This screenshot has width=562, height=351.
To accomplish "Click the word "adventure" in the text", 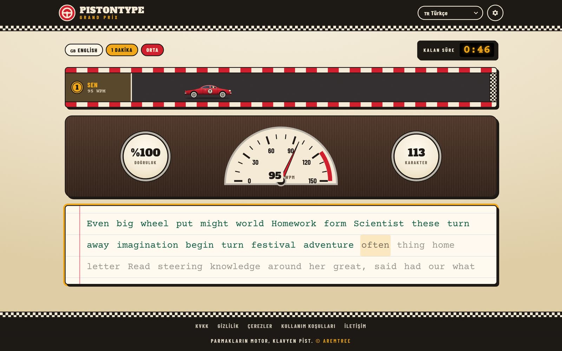I will point(328,245).
